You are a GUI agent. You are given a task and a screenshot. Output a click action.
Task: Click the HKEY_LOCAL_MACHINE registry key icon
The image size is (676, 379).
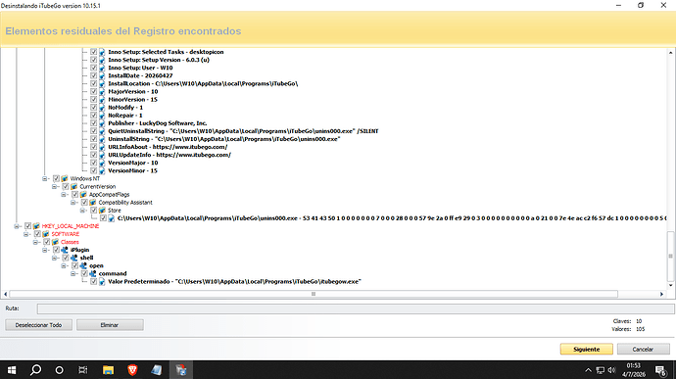[x=36, y=226]
